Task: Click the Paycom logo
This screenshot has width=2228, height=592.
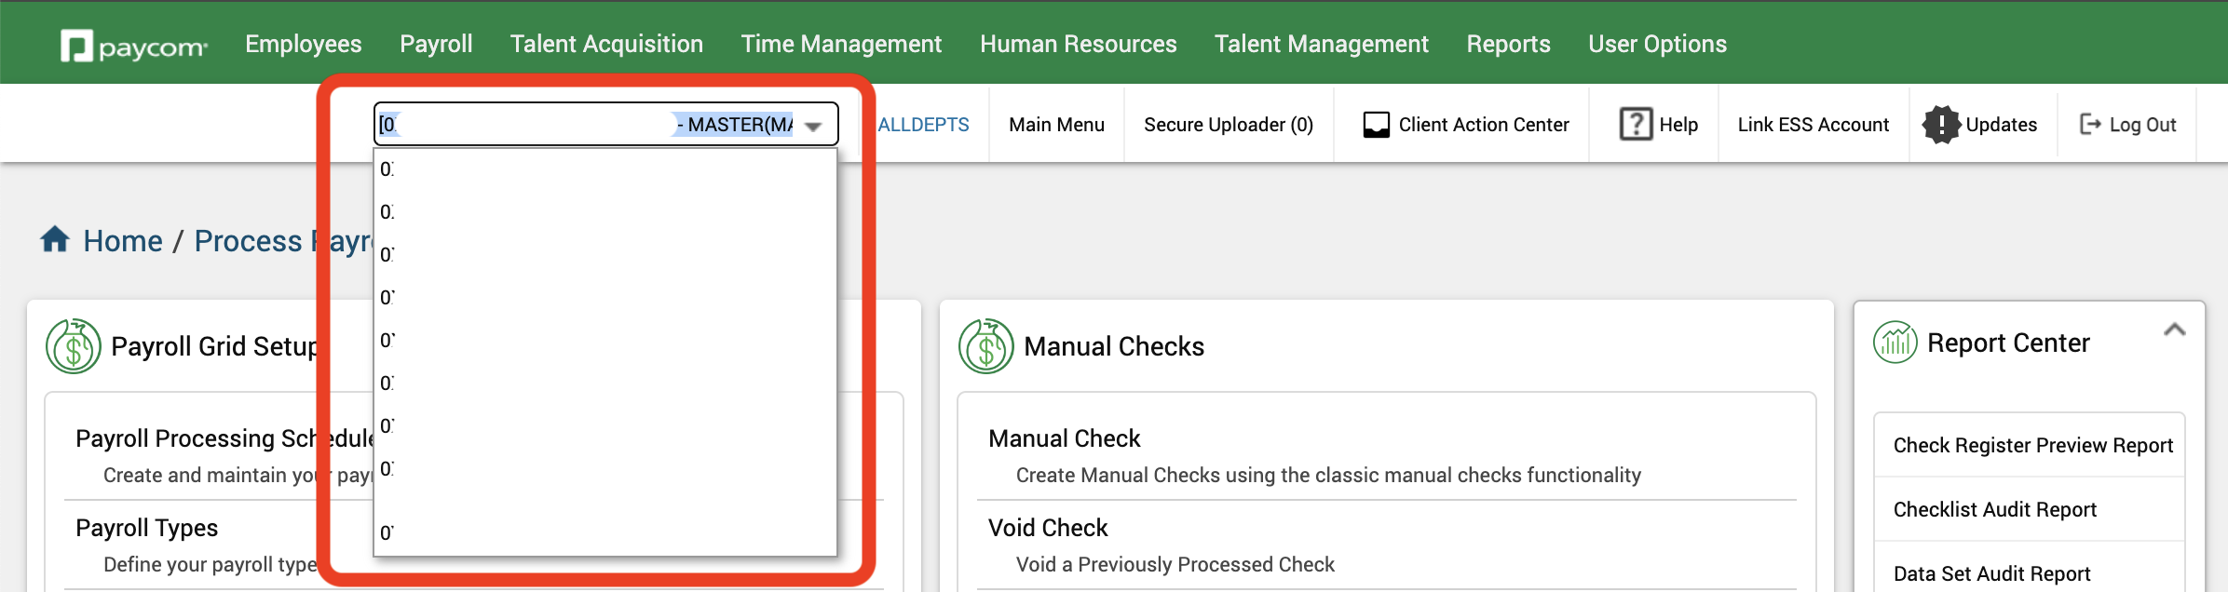Action: pos(134,46)
